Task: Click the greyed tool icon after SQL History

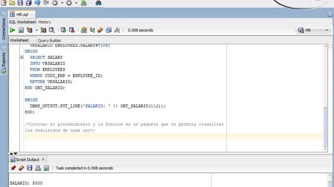Action: click(117, 30)
